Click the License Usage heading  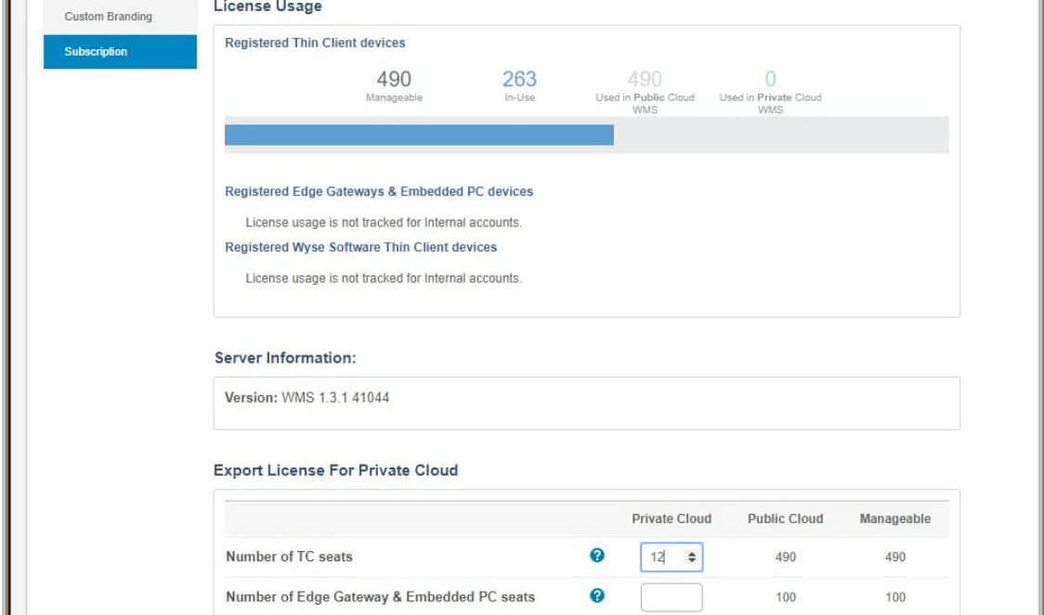(268, 6)
